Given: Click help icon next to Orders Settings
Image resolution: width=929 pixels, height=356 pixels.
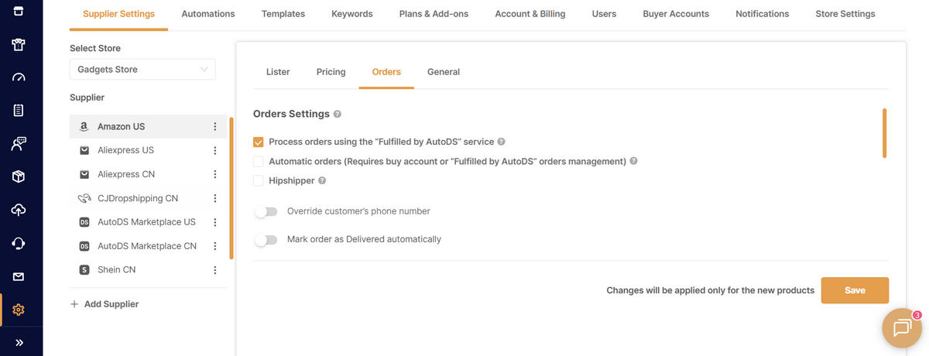Looking at the screenshot, I should click(x=337, y=115).
